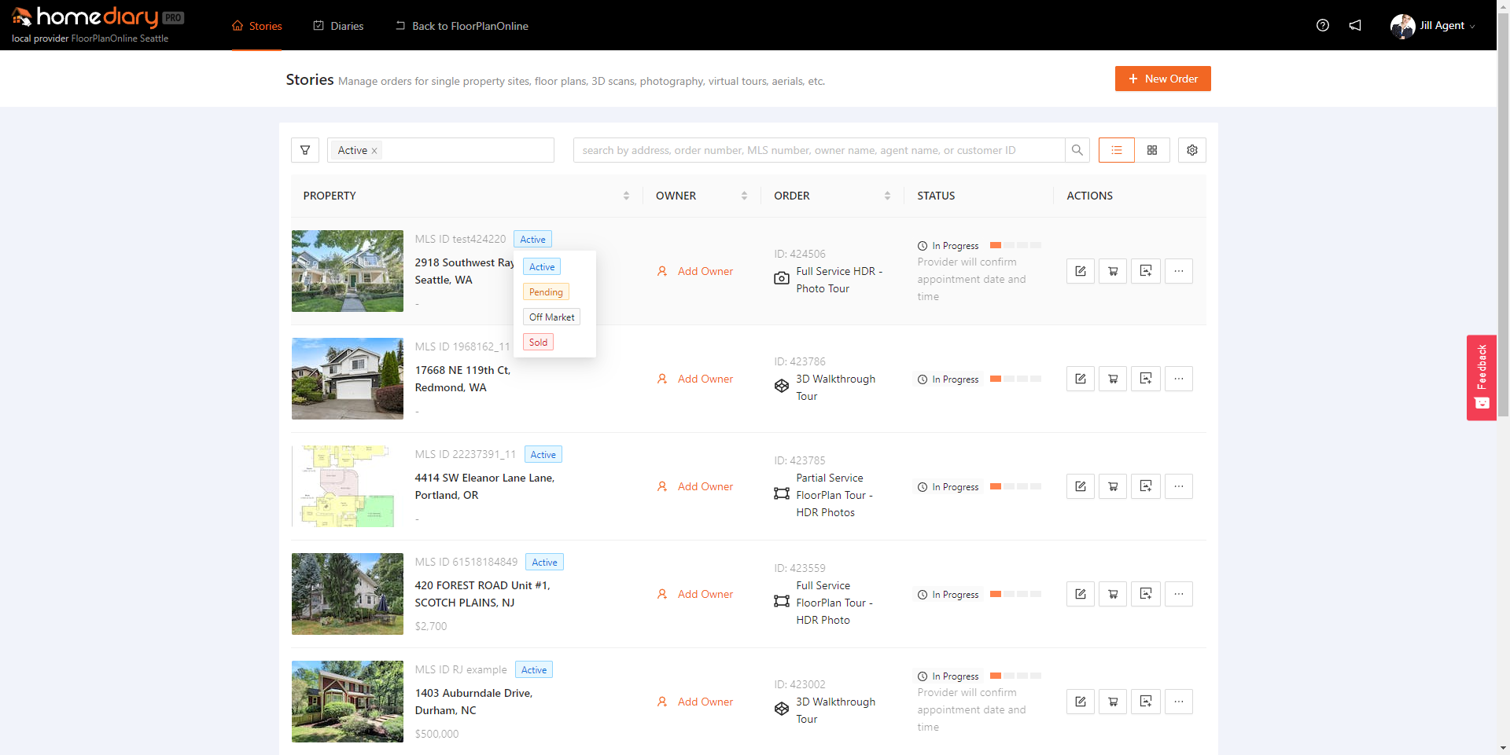Switch to list view
The width and height of the screenshot is (1510, 755).
click(1117, 150)
